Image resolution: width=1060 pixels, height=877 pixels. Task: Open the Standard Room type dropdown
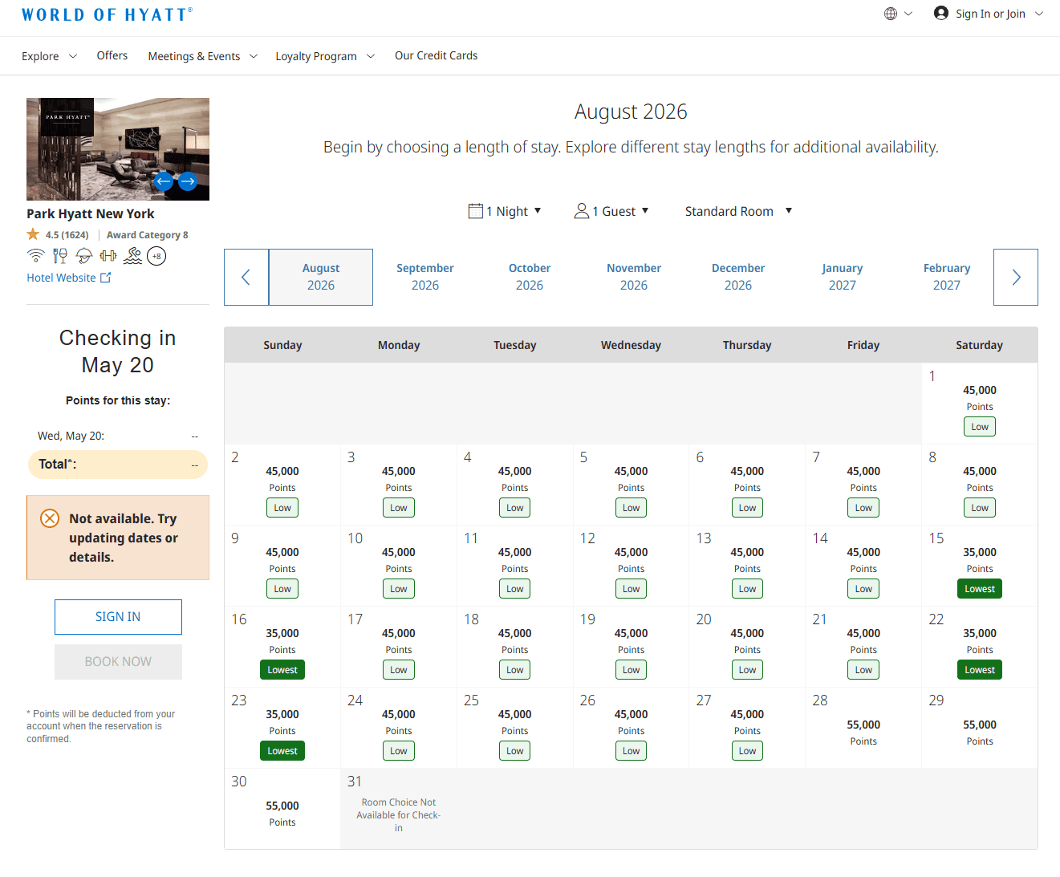tap(738, 211)
